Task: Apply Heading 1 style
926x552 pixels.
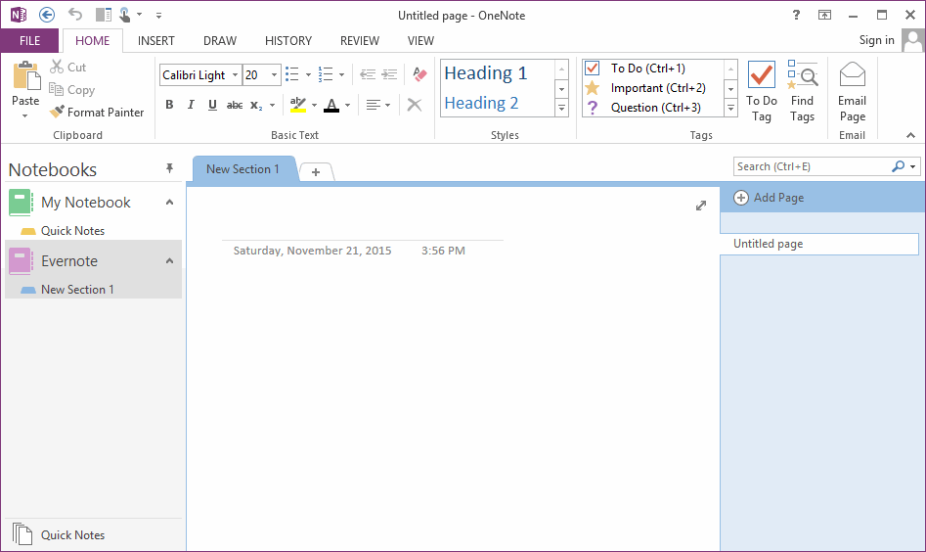Action: click(x=485, y=73)
